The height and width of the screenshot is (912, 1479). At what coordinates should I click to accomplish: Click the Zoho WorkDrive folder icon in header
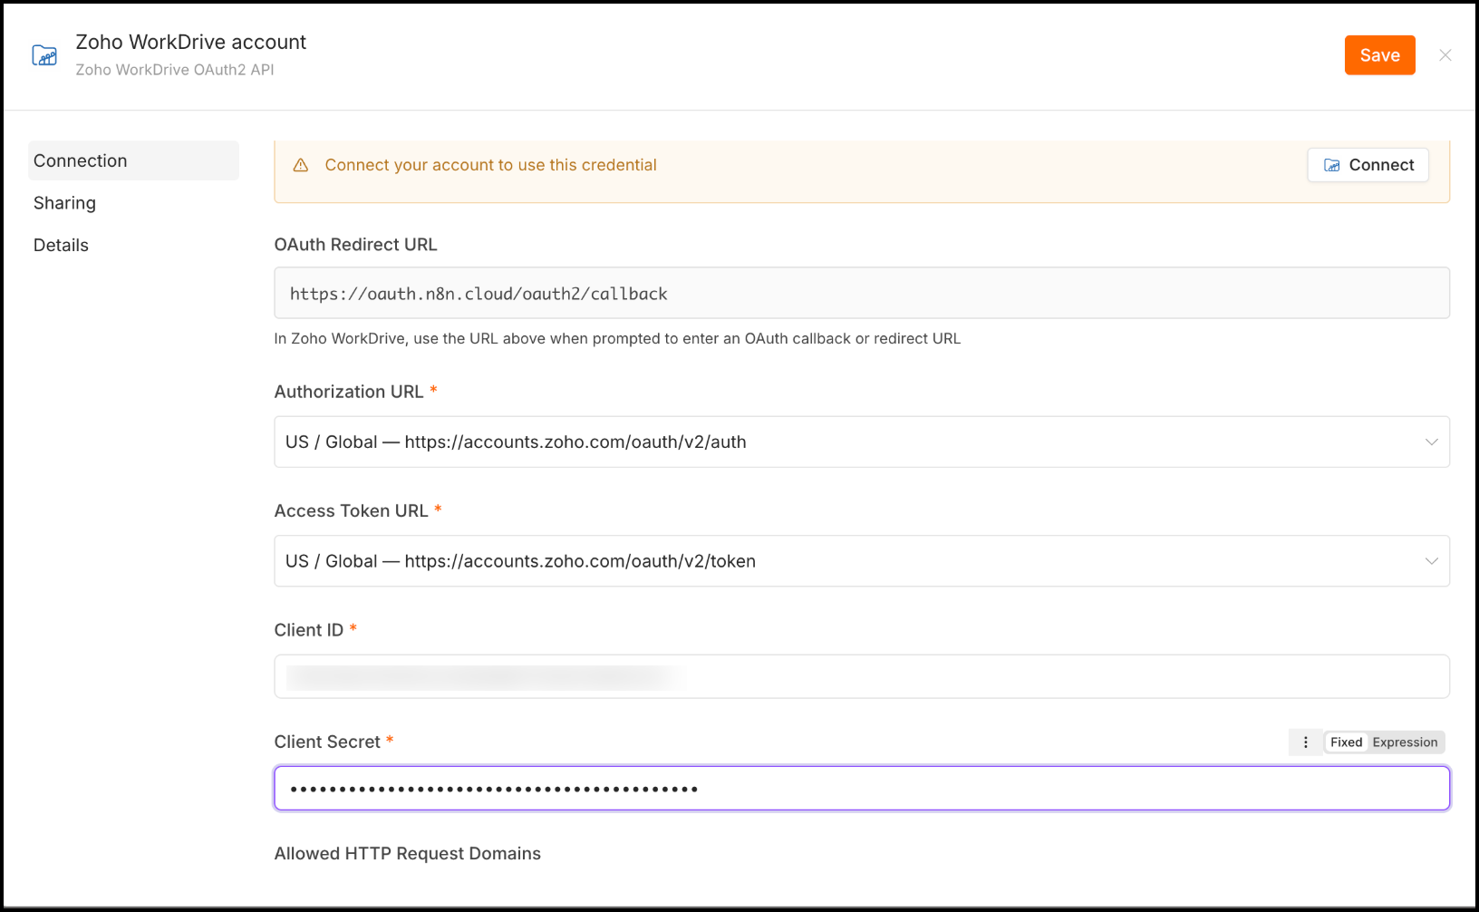pyautogui.click(x=44, y=55)
